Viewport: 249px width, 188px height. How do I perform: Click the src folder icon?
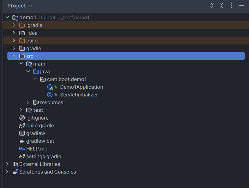22,56
